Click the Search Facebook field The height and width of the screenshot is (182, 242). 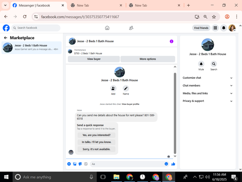click(x=36, y=28)
